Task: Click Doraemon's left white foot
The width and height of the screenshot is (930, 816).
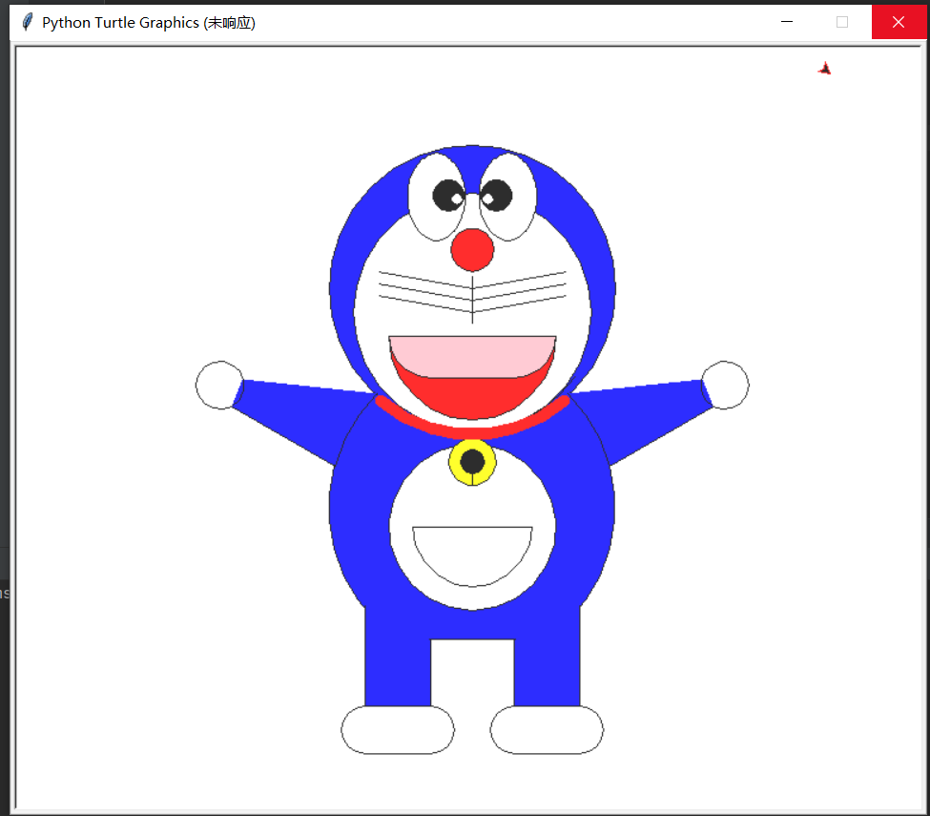Action: tap(397, 730)
